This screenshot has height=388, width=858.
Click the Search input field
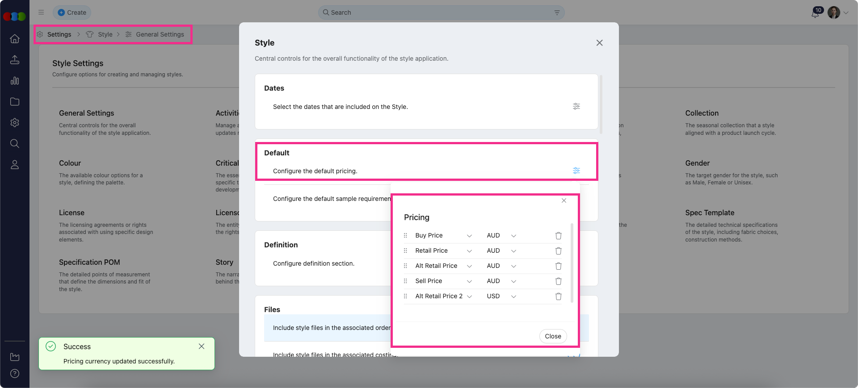point(440,13)
